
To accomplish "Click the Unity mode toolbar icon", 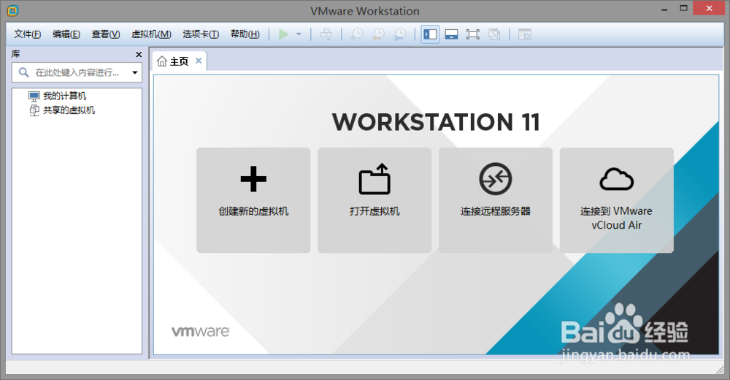I will pos(494,34).
